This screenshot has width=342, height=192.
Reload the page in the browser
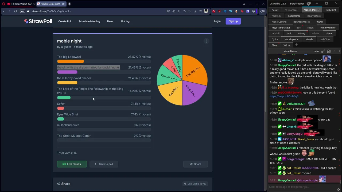click(x=15, y=11)
